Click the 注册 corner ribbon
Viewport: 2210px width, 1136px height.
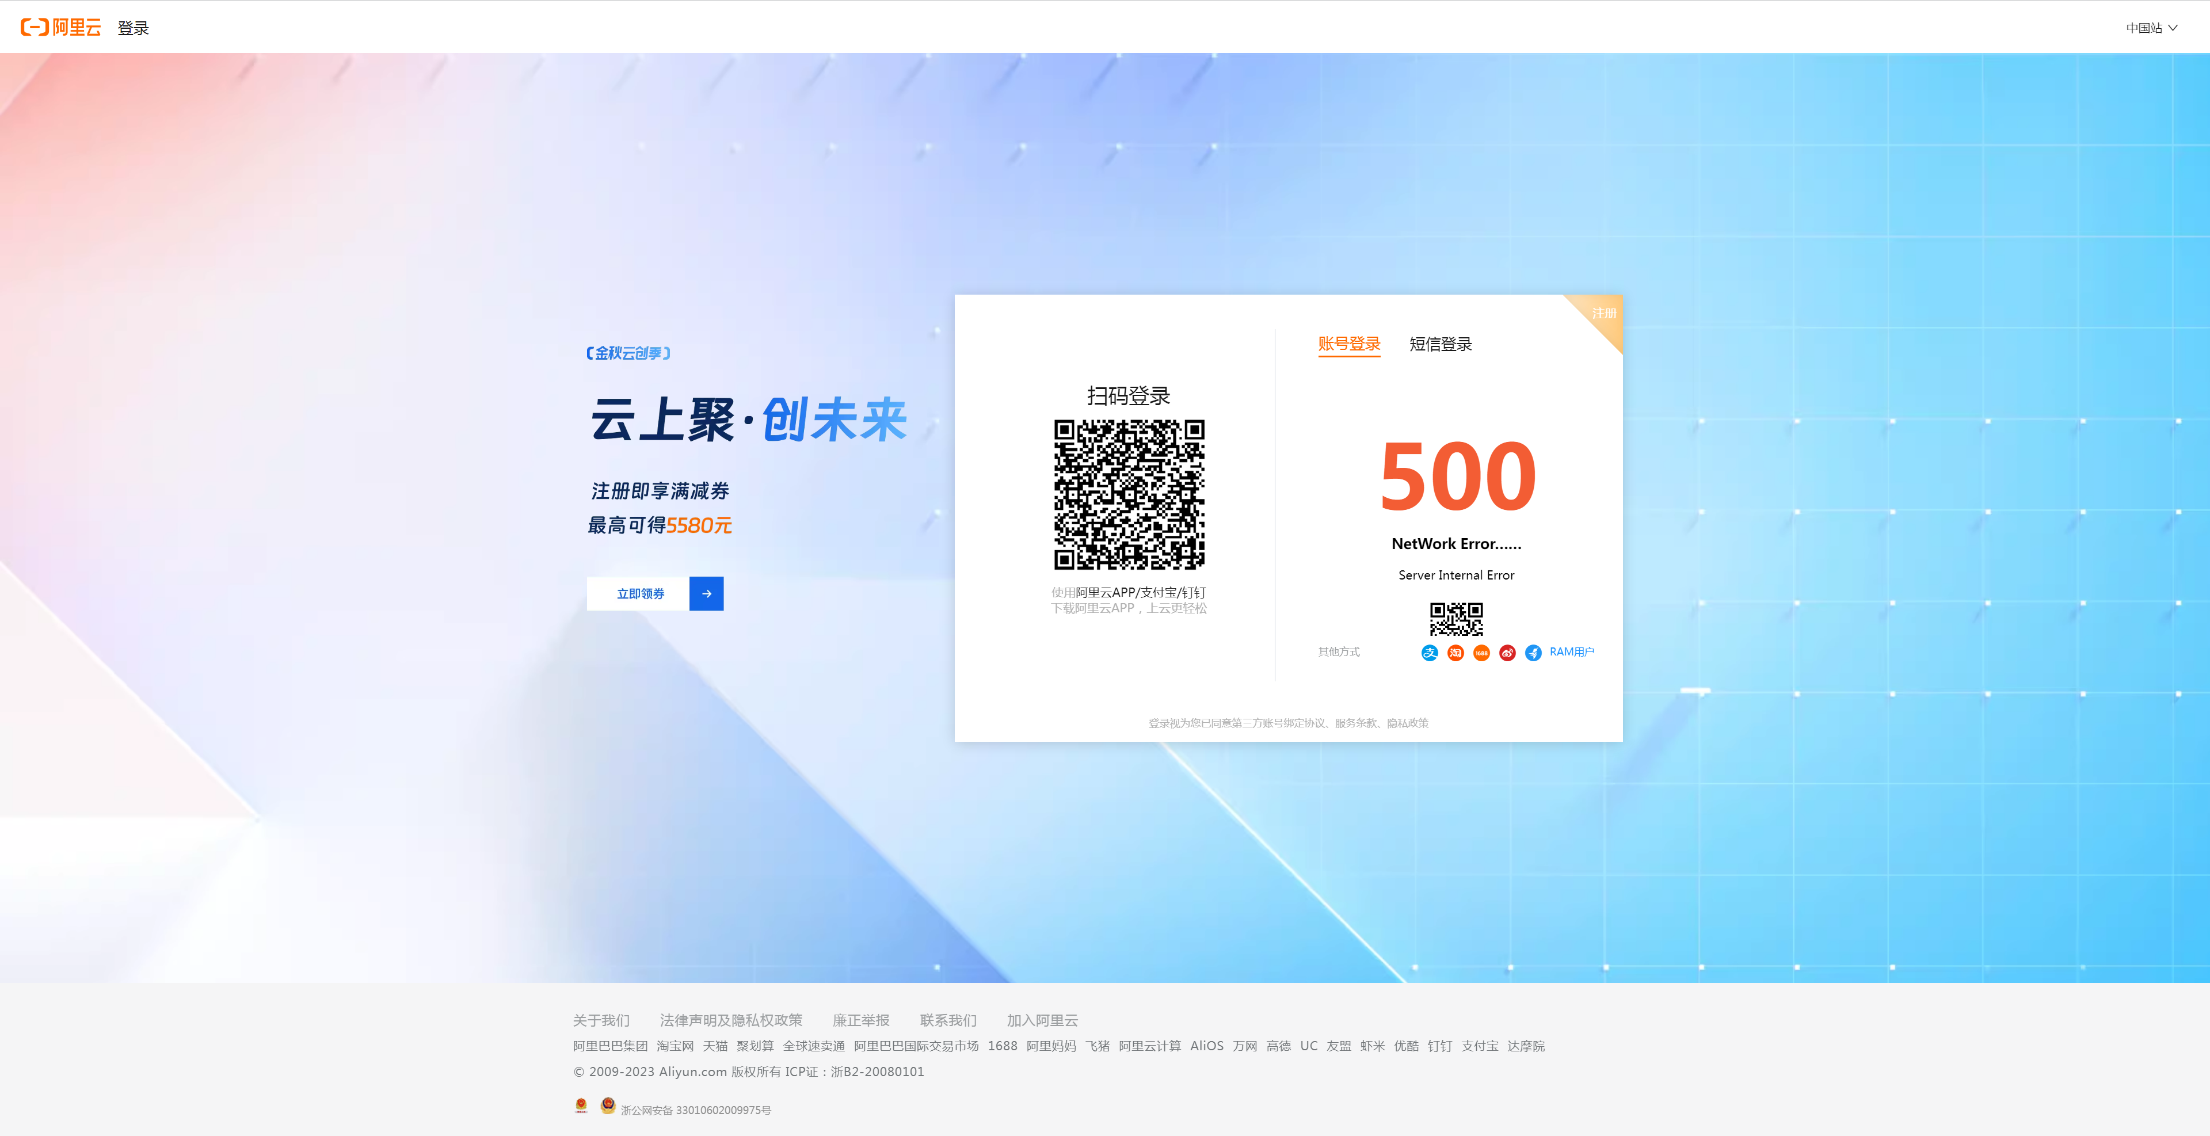point(1603,313)
